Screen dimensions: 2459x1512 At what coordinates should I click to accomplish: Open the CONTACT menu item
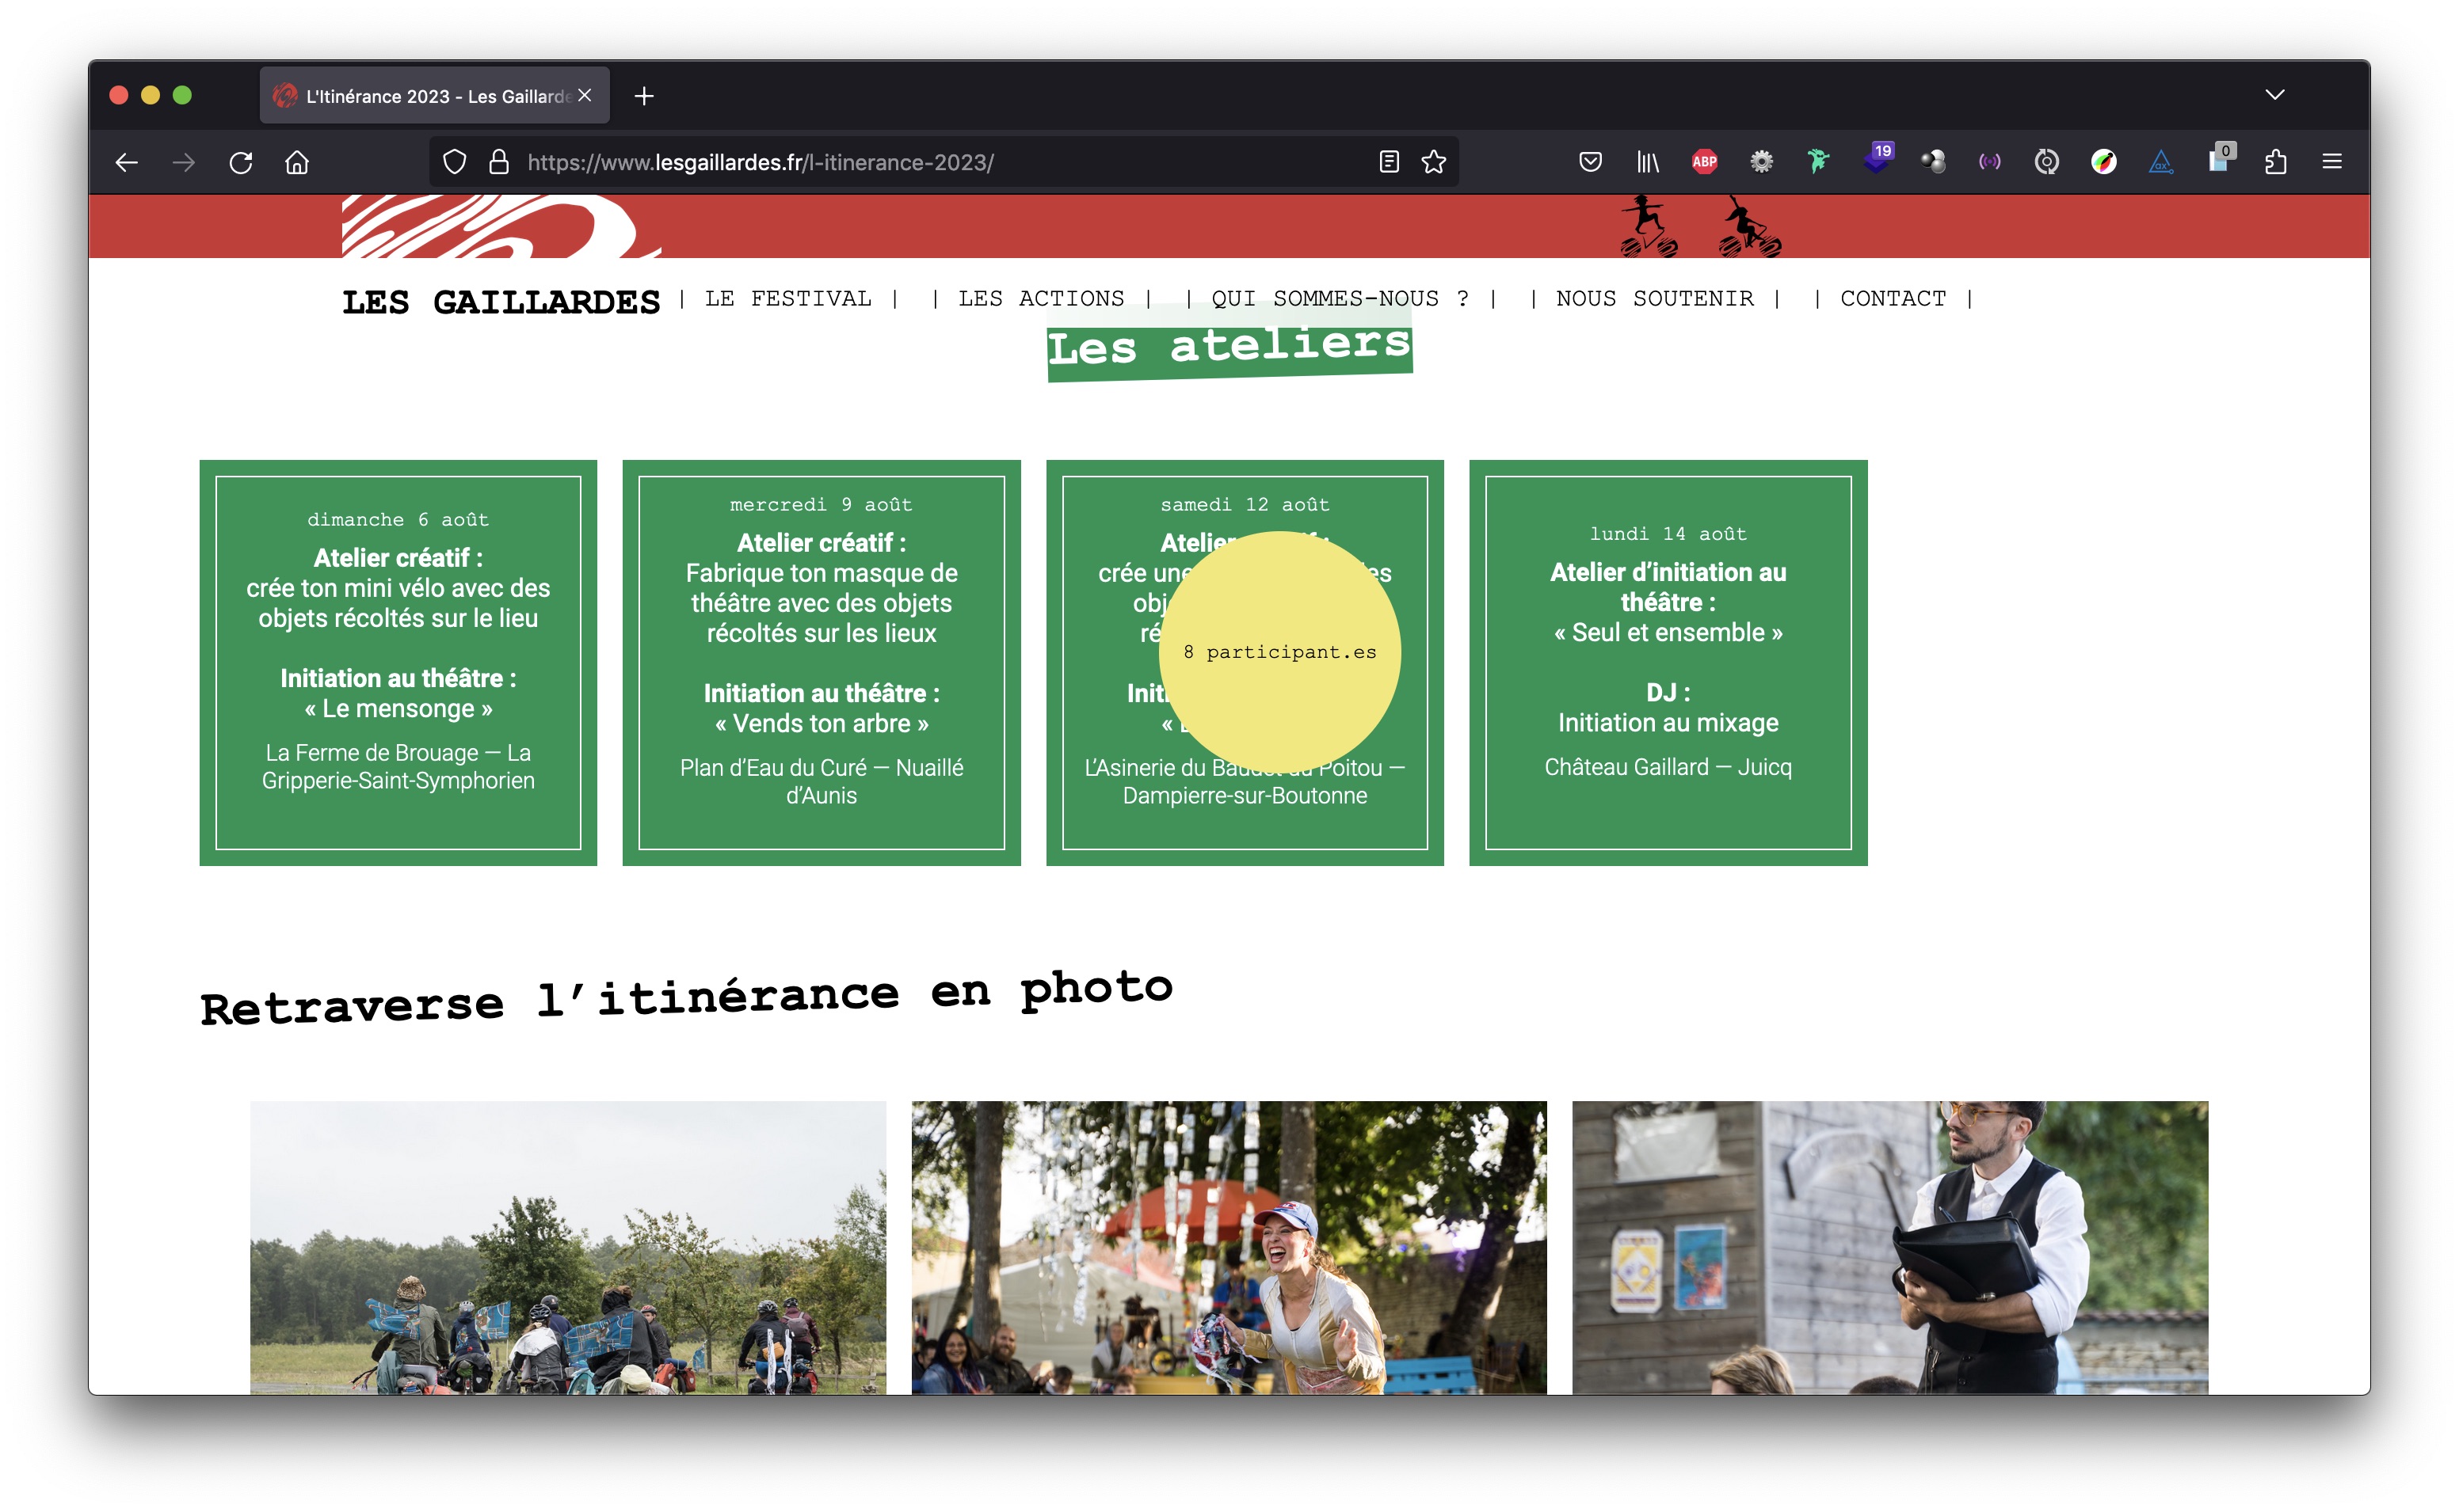pyautogui.click(x=1893, y=299)
